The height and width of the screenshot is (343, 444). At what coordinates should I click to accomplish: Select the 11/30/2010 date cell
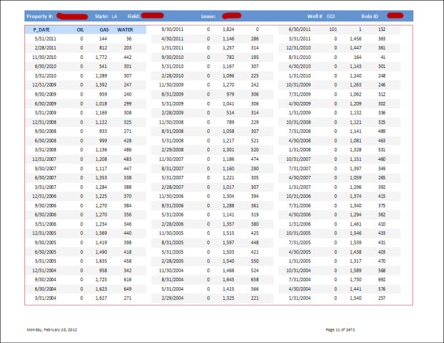[x=44, y=57]
